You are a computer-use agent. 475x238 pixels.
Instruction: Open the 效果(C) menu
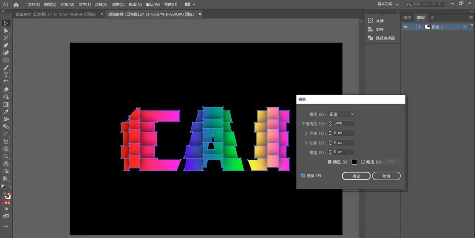click(x=118, y=4)
